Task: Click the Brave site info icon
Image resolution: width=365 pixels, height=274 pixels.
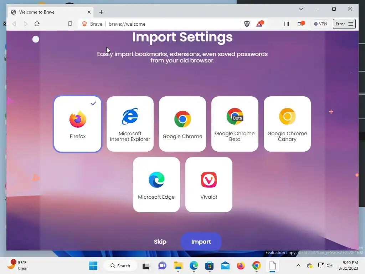Action: coord(84,24)
